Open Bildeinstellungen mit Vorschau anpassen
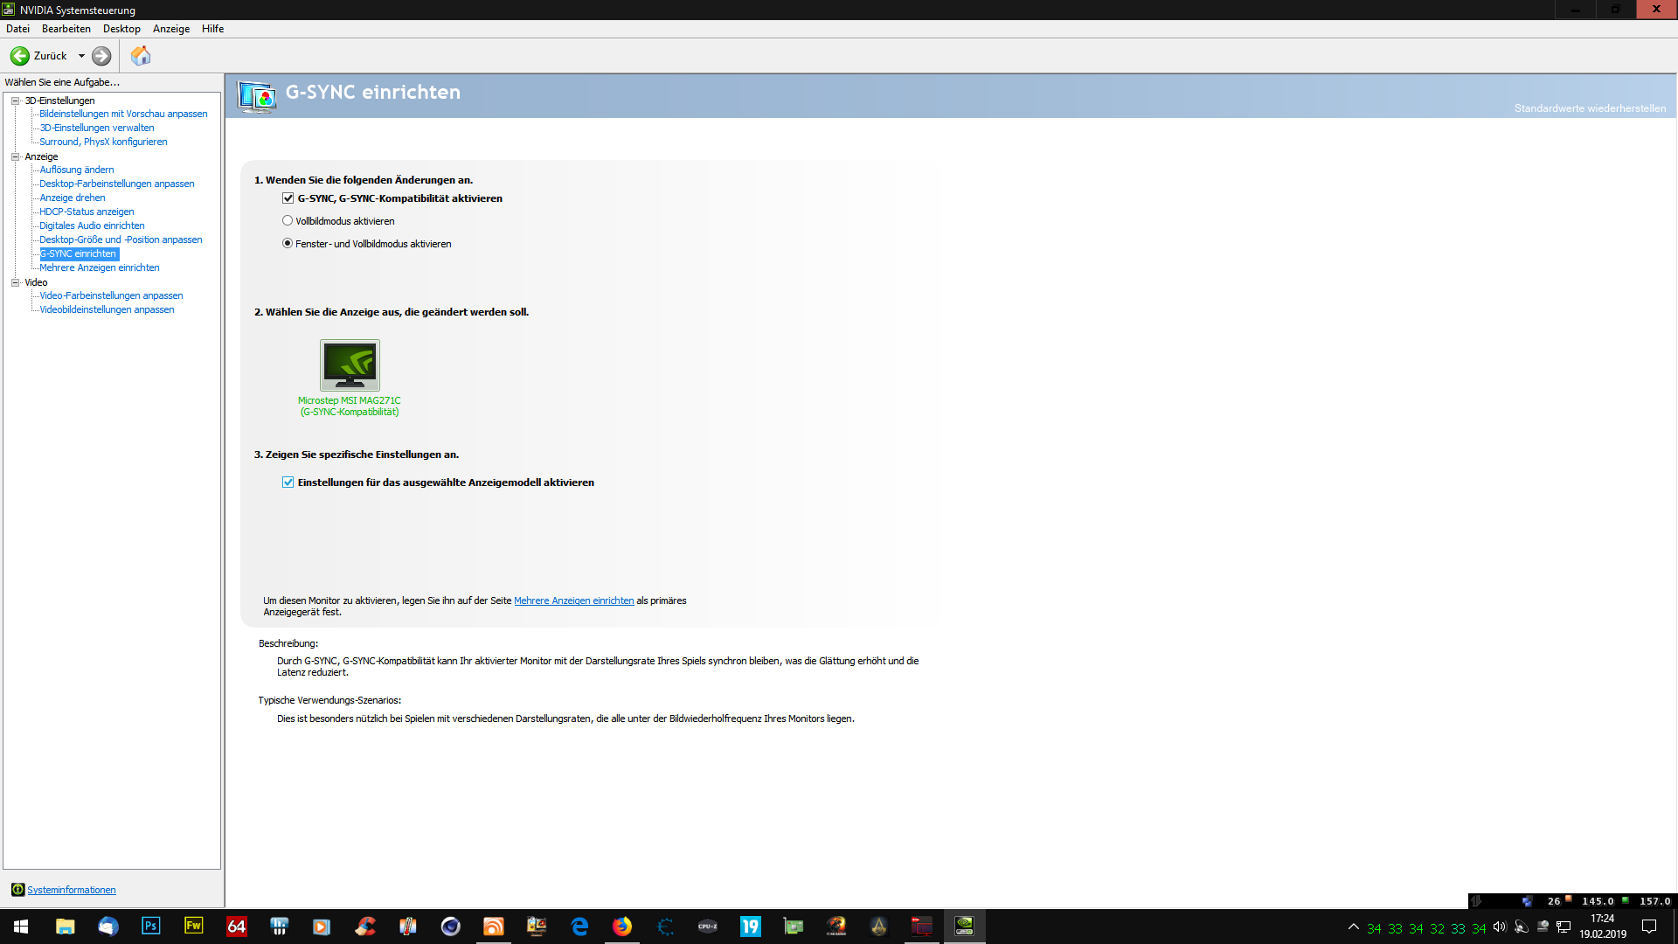 click(x=123, y=114)
